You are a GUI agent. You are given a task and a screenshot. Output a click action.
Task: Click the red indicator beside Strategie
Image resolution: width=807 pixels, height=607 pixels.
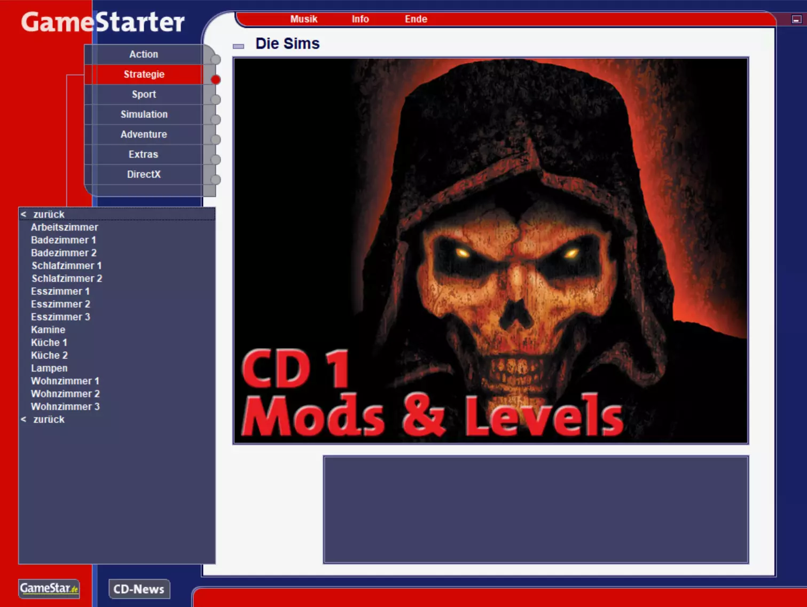(x=216, y=80)
